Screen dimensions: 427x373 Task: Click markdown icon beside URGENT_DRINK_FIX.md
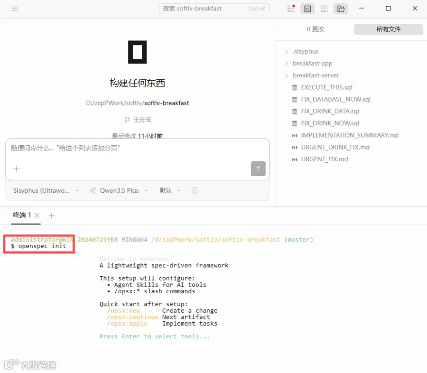click(x=294, y=148)
